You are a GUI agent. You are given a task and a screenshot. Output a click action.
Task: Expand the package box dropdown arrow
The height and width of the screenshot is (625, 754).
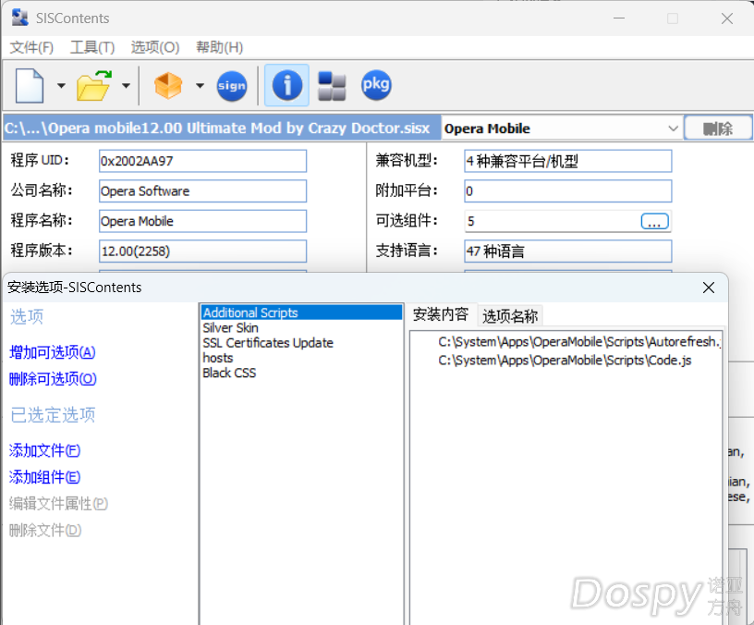tap(200, 86)
